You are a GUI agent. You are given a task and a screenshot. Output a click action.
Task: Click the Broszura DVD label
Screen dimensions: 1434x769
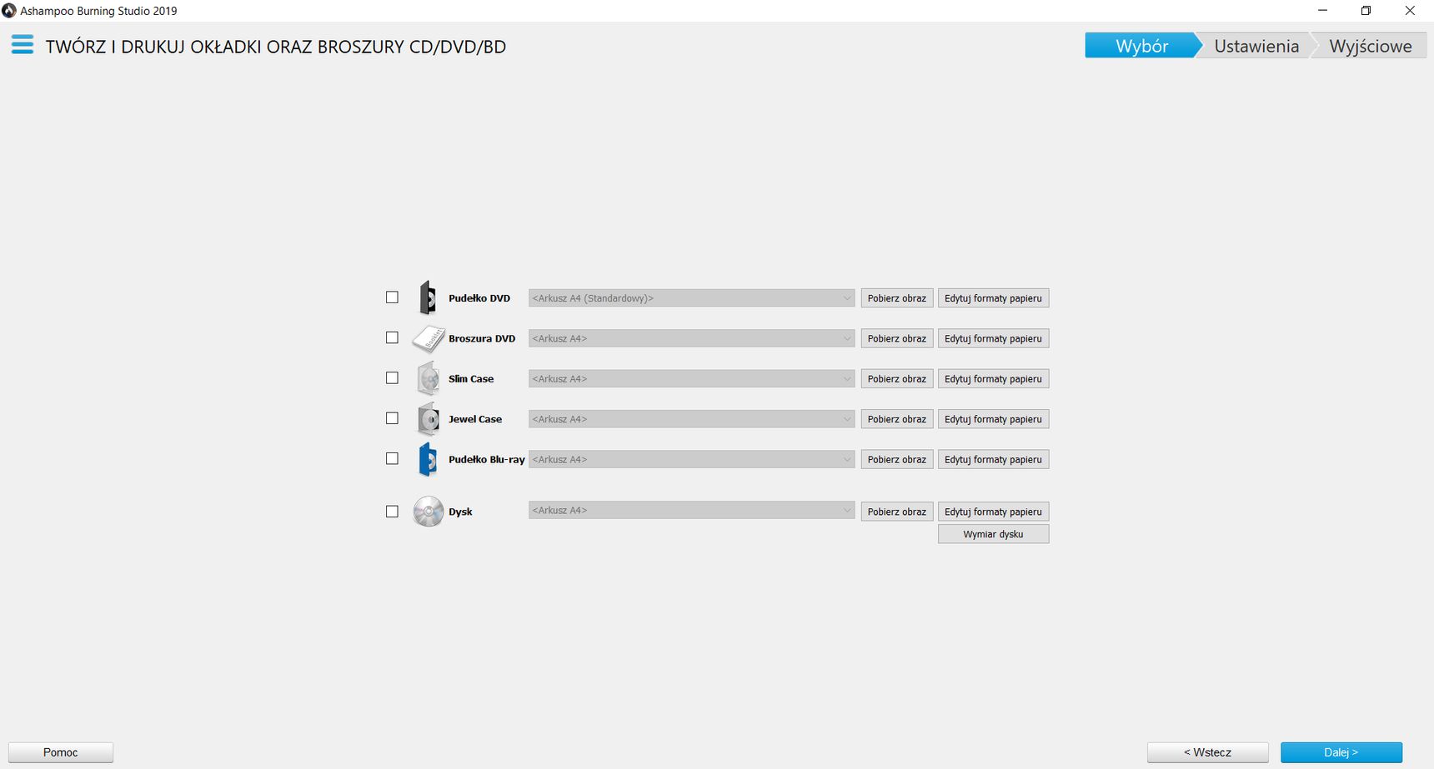click(482, 338)
